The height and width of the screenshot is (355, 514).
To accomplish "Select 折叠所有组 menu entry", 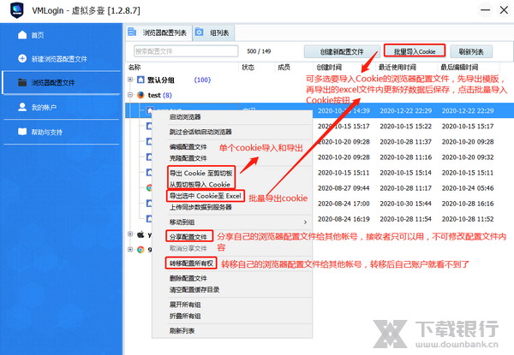I will [185, 316].
